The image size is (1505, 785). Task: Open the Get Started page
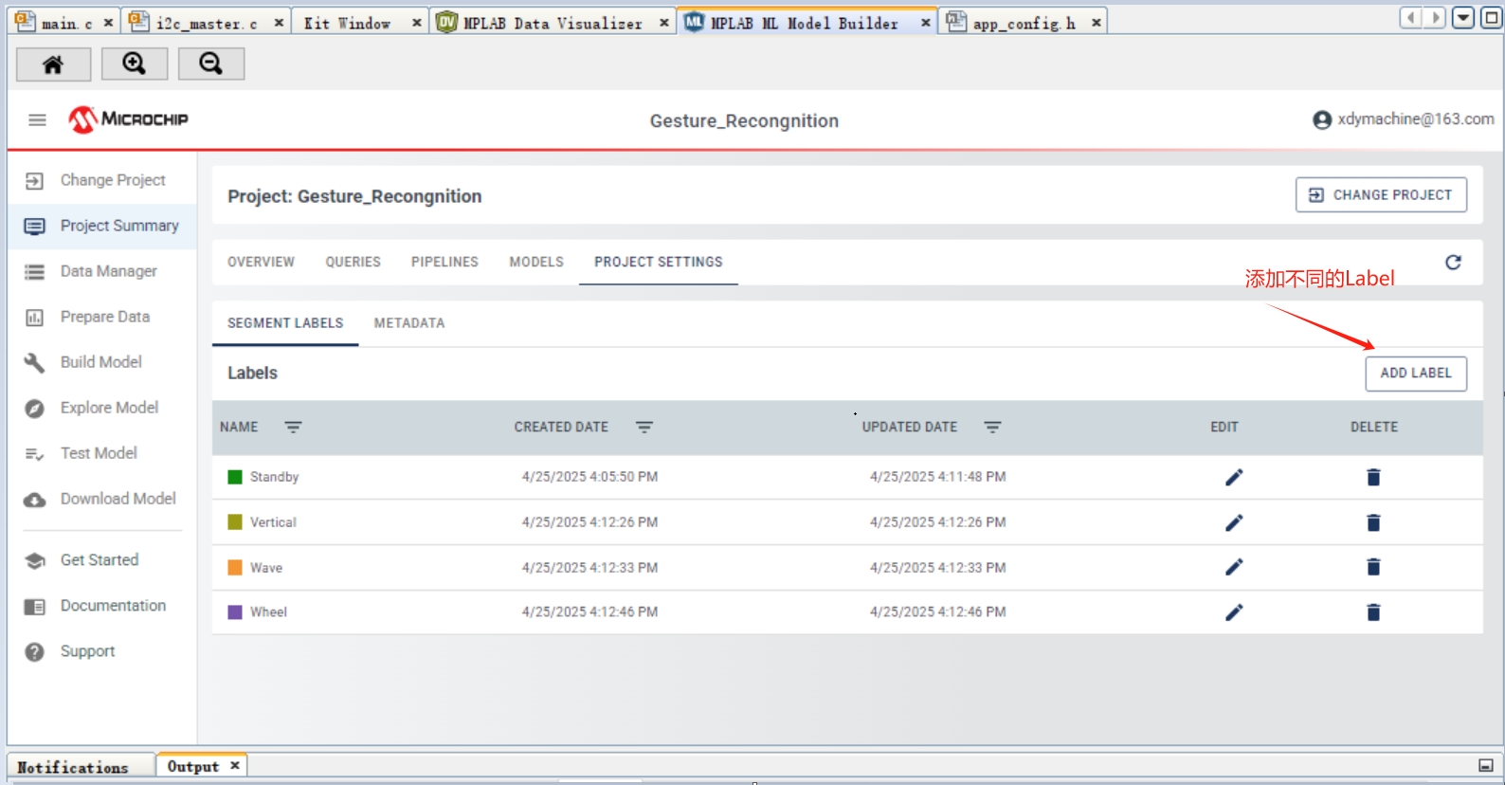click(x=102, y=560)
